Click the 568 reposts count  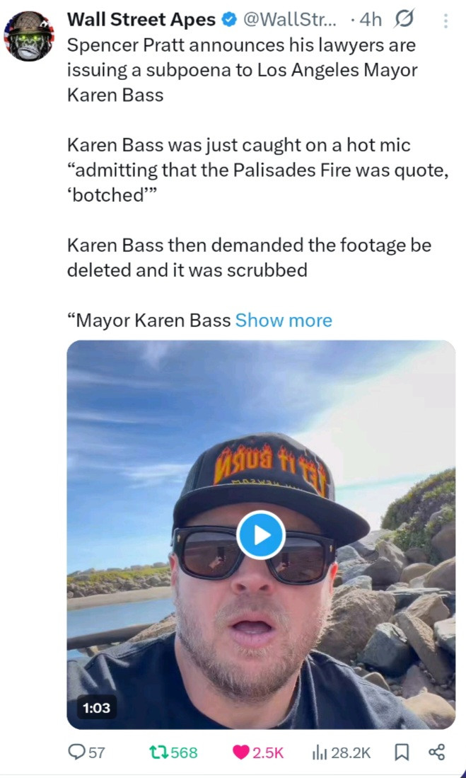click(184, 753)
